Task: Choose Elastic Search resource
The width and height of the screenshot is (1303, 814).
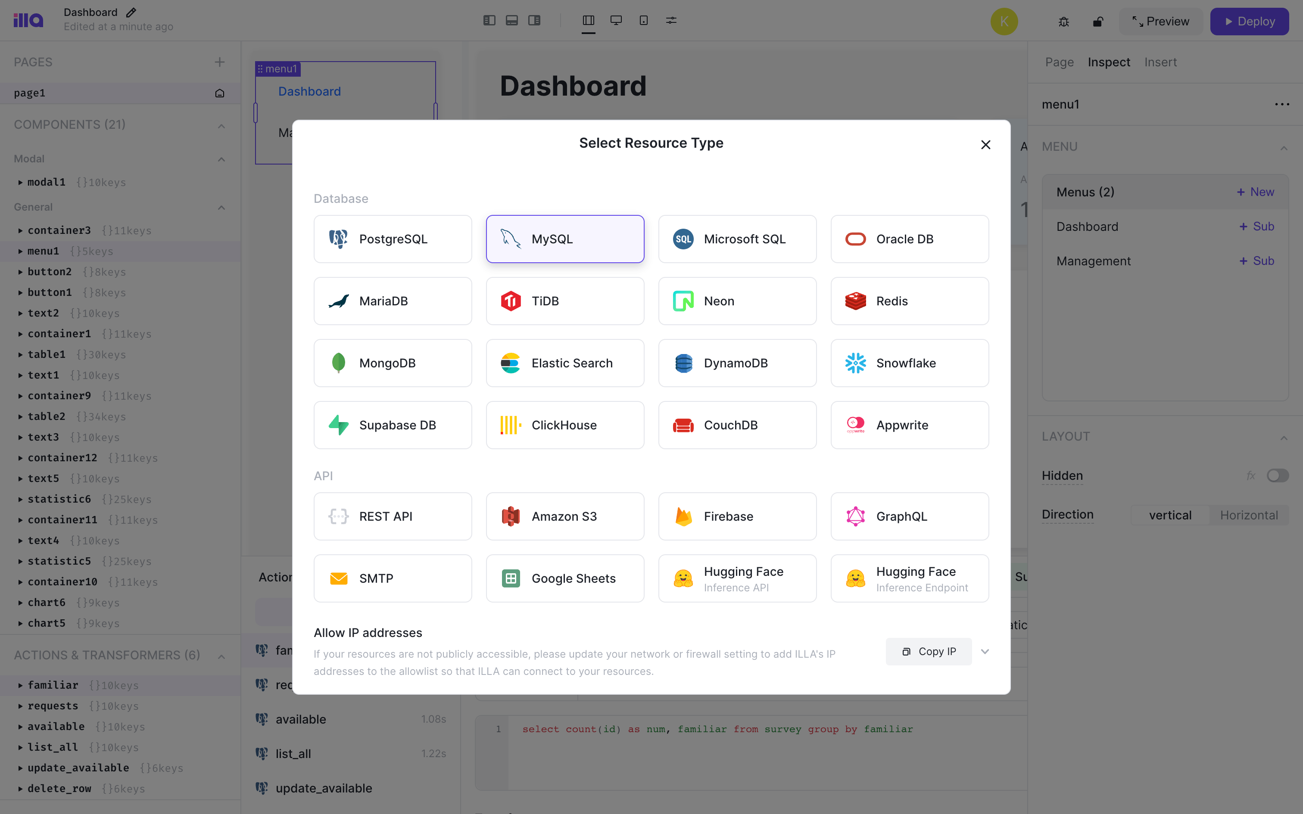Action: click(565, 363)
